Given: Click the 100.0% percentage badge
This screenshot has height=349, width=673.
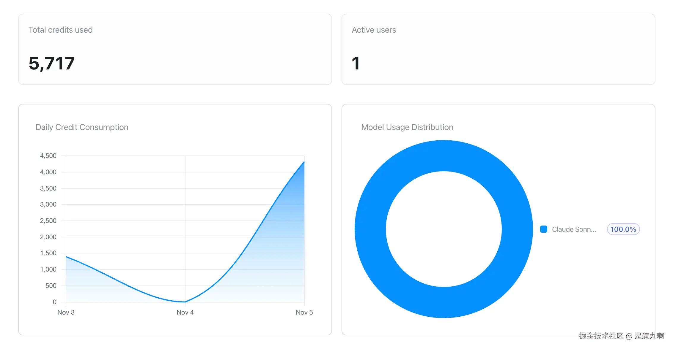Looking at the screenshot, I should (623, 229).
